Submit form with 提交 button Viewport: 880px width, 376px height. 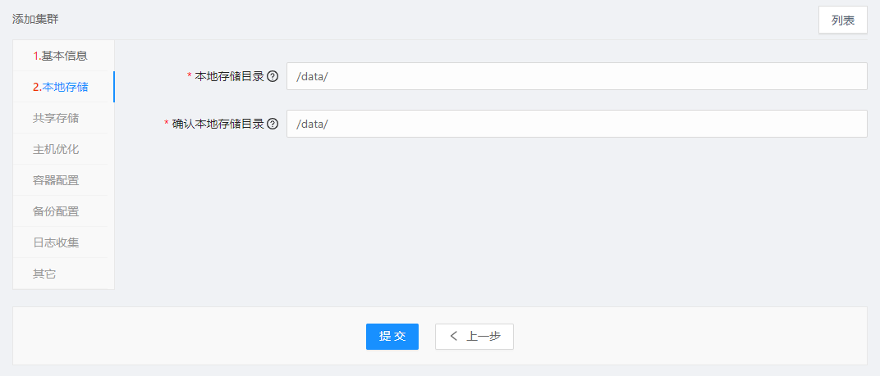[x=392, y=336]
